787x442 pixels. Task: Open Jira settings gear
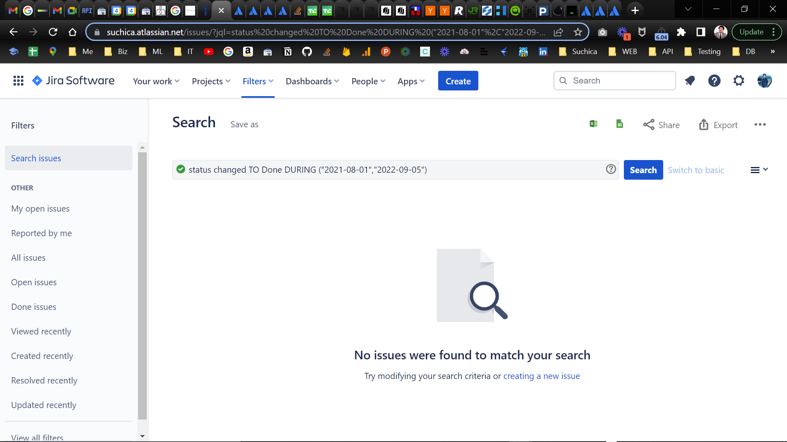739,81
